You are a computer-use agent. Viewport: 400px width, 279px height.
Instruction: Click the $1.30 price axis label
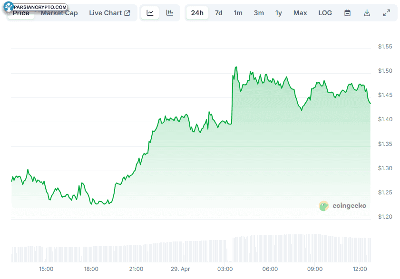coord(385,168)
